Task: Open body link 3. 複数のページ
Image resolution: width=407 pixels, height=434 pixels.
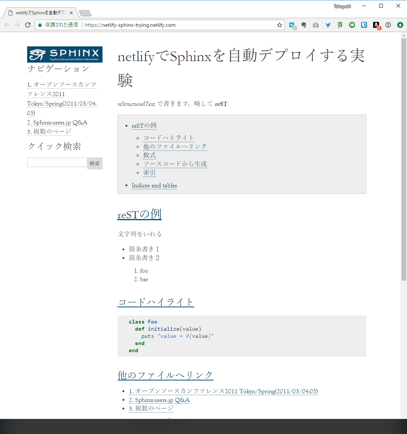Action: pos(151,408)
